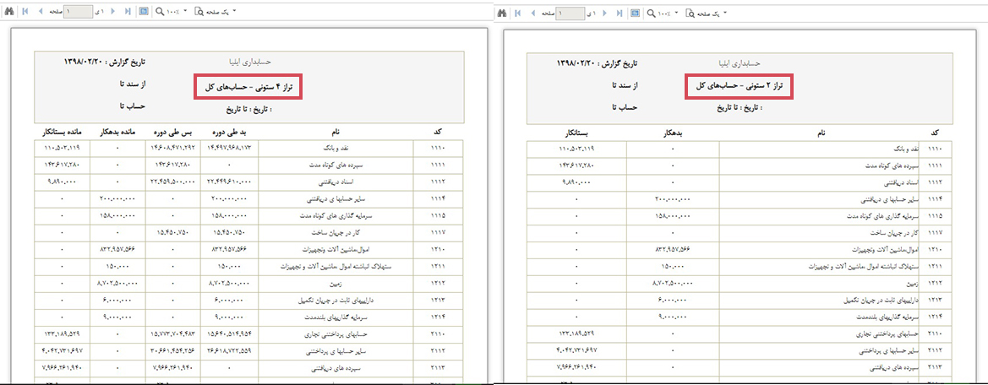The image size is (988, 385).
Task: Select 'مانده بستانکار' column header in 4-column report
Action: click(x=61, y=133)
